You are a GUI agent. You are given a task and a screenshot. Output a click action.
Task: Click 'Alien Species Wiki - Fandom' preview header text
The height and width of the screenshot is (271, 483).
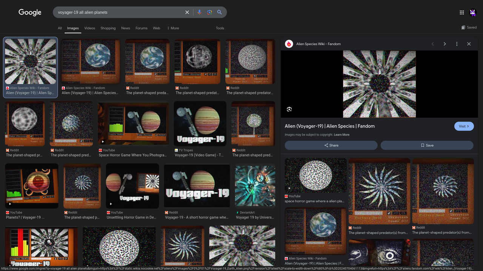point(318,44)
